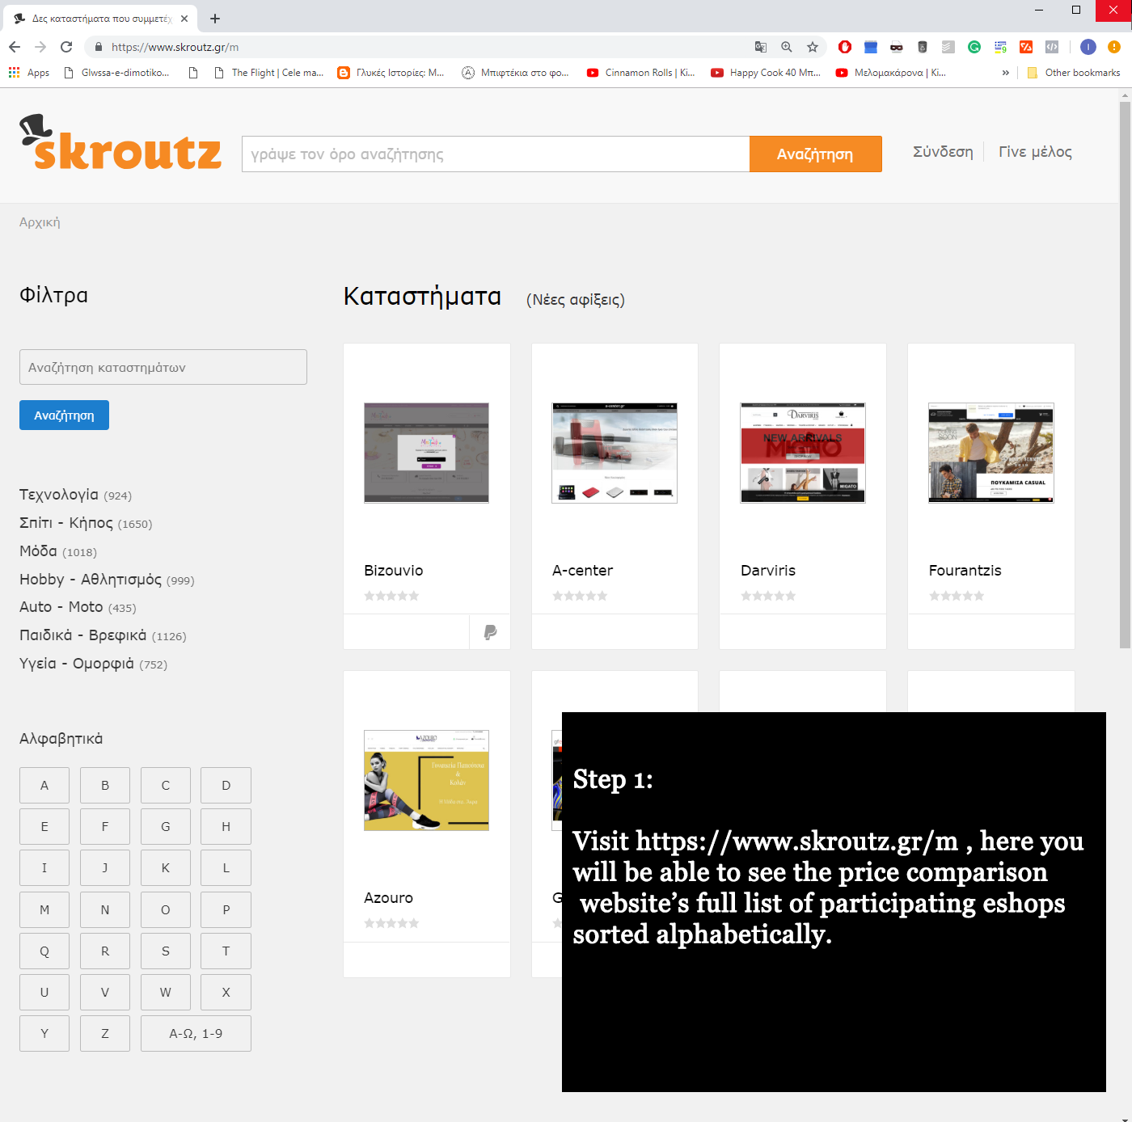Filter shops by letter M
The height and width of the screenshot is (1122, 1132).
[x=44, y=909]
